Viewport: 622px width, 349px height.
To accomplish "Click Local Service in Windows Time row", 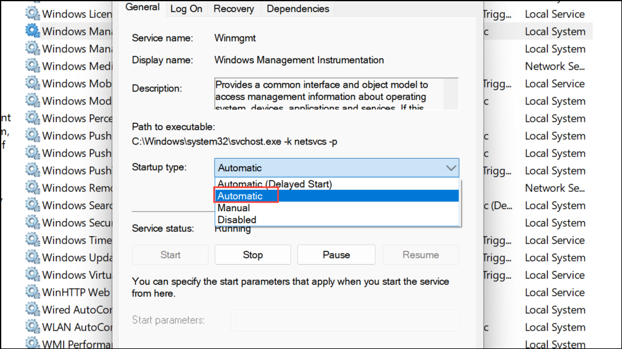I will pyautogui.click(x=555, y=240).
